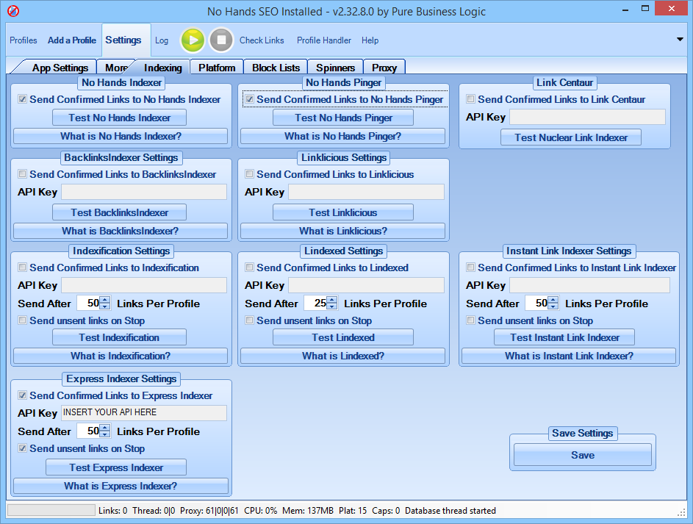The image size is (693, 524).
Task: Open the Profiles menu
Action: click(x=24, y=40)
